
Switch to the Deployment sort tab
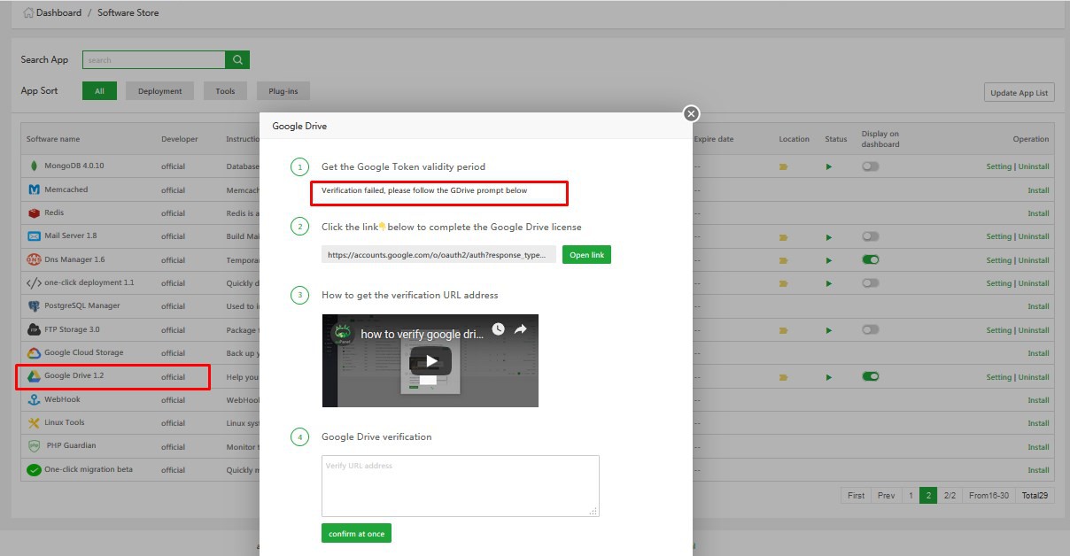click(159, 91)
